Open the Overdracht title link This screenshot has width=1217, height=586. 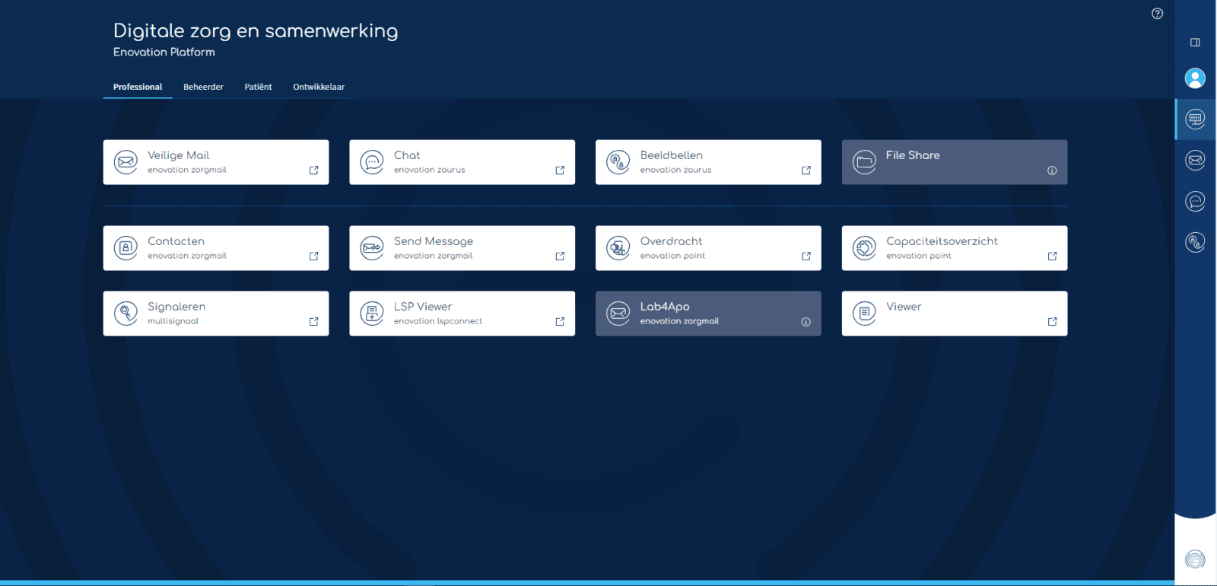pos(671,241)
